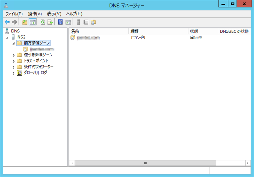Expand the トラスト ポイント node
Screen dimensions: 254x177
[x=14, y=61]
